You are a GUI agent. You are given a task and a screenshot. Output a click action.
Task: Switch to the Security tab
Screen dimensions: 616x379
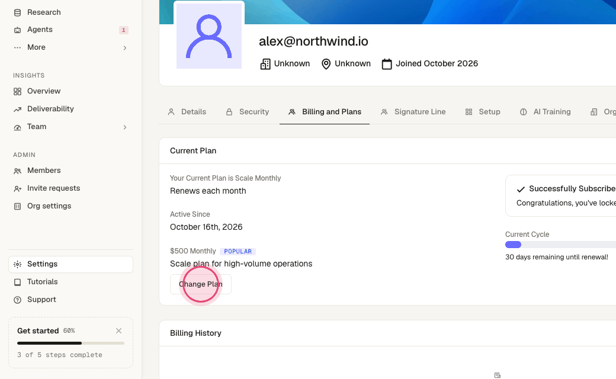click(x=248, y=112)
